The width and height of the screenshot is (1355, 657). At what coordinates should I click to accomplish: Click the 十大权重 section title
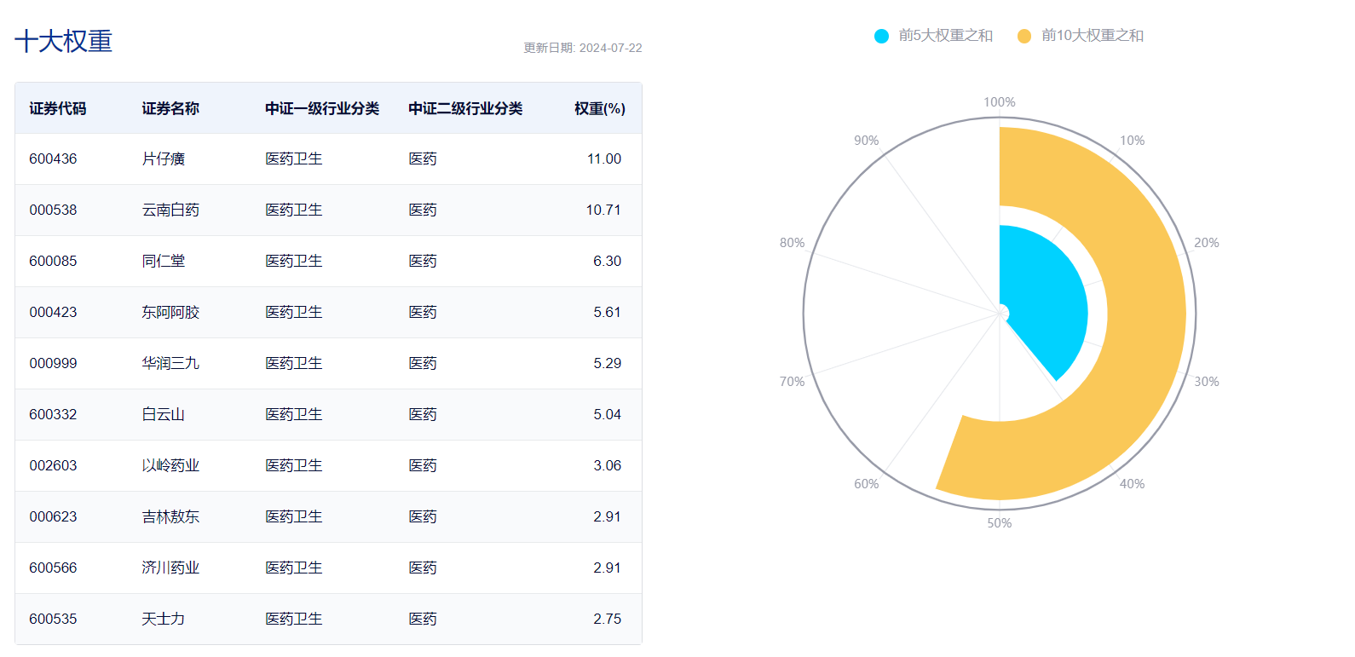(64, 41)
